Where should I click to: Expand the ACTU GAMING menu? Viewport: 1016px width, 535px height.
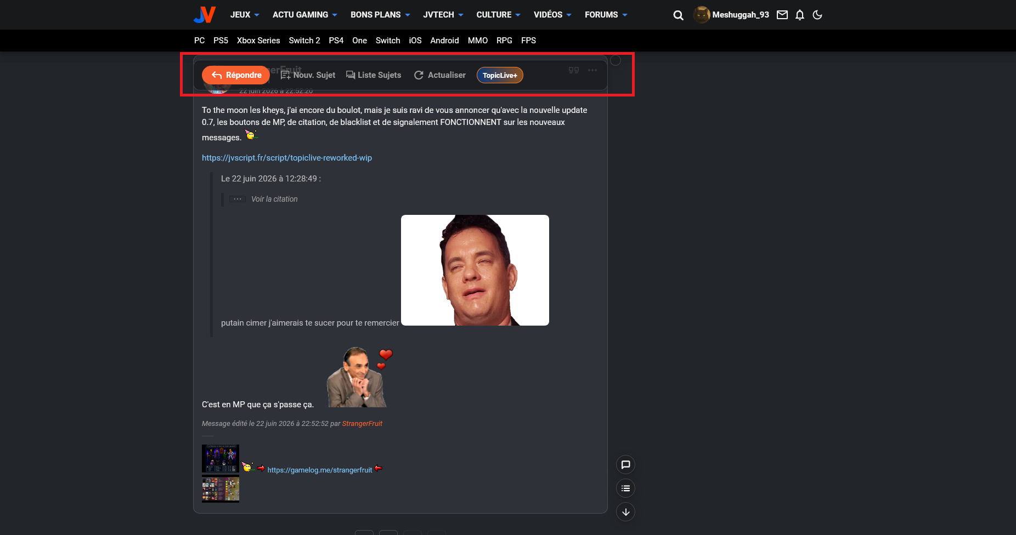pos(305,15)
